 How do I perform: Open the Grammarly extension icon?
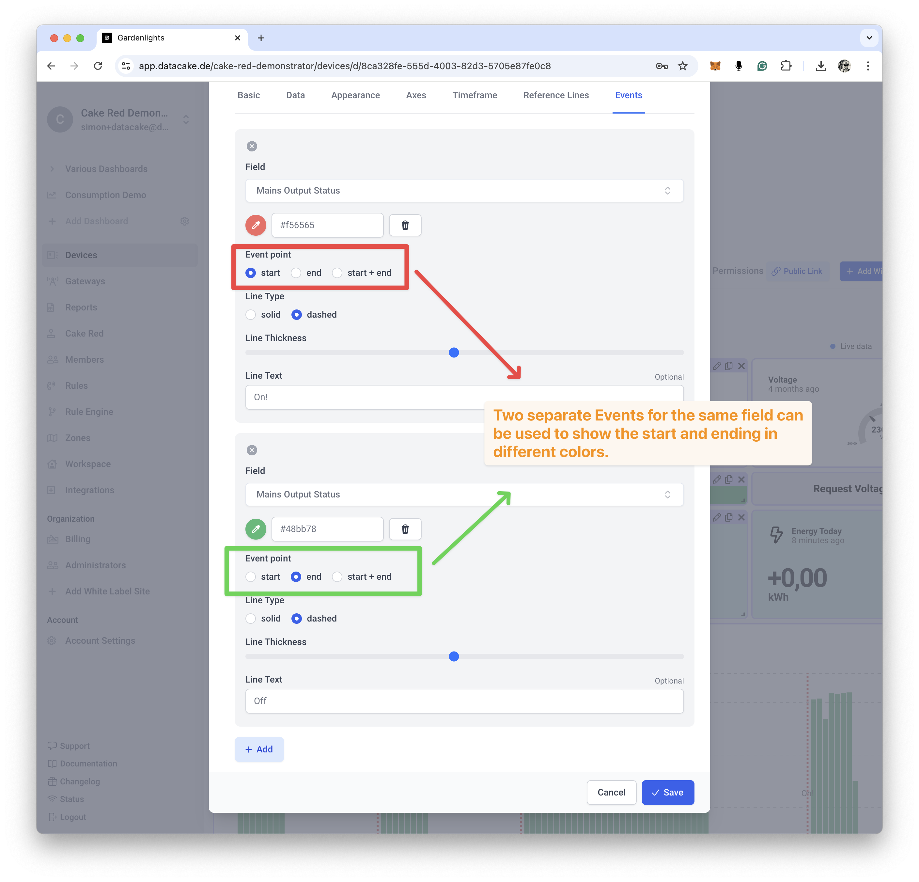tap(762, 66)
